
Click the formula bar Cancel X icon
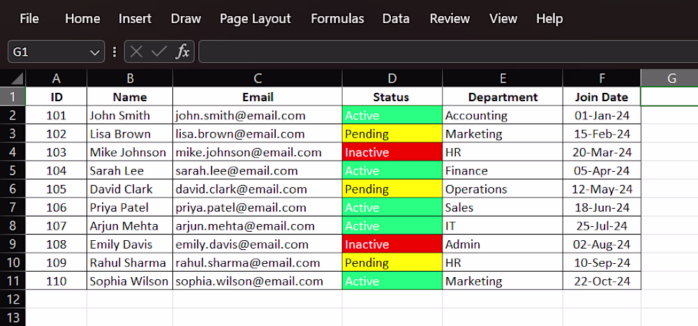pos(137,52)
